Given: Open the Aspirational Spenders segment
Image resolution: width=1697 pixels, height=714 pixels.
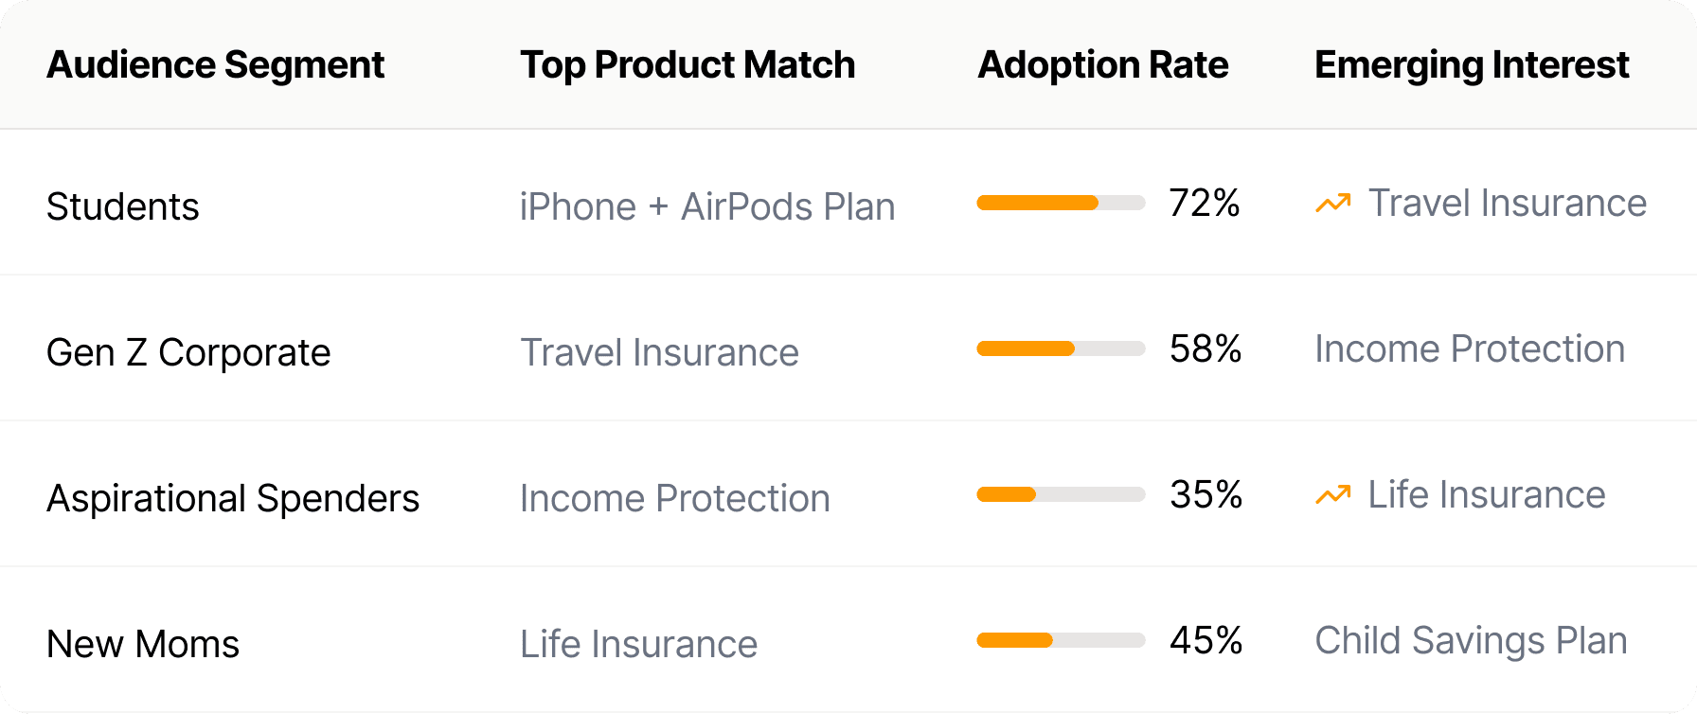Looking at the screenshot, I should [233, 498].
